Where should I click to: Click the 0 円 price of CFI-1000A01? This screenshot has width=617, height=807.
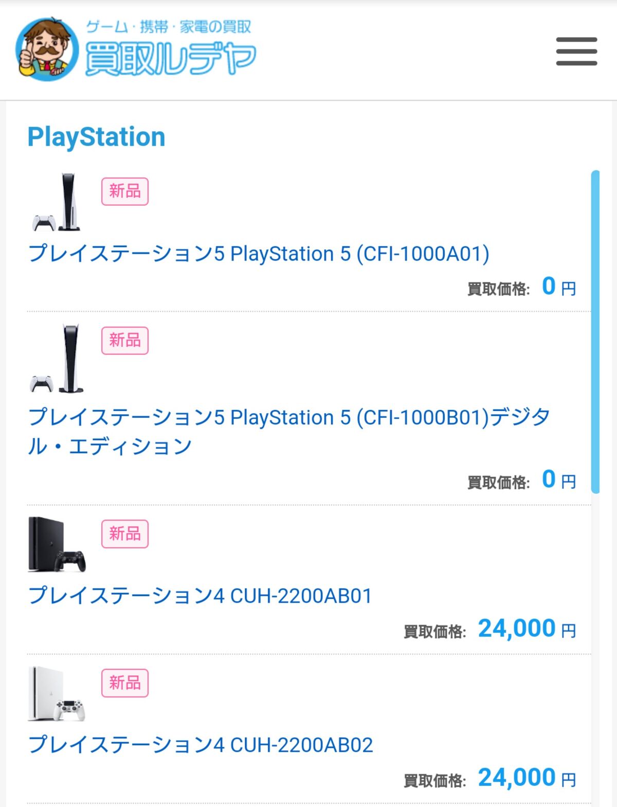558,286
